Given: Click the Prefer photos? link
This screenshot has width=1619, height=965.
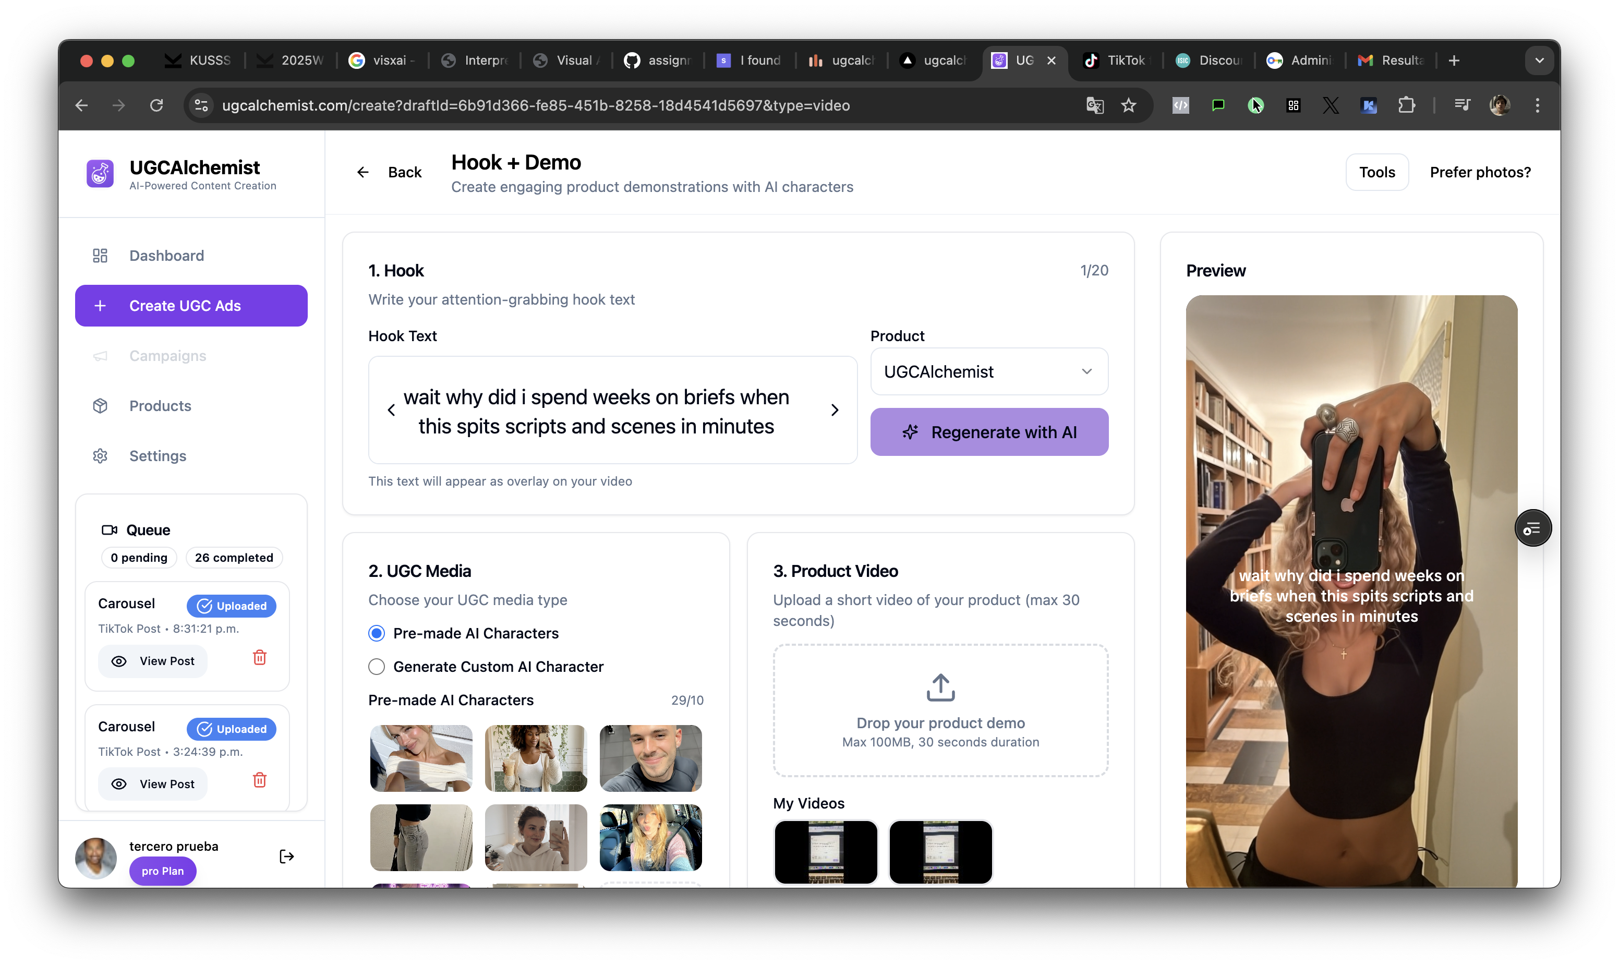Looking at the screenshot, I should [x=1480, y=172].
